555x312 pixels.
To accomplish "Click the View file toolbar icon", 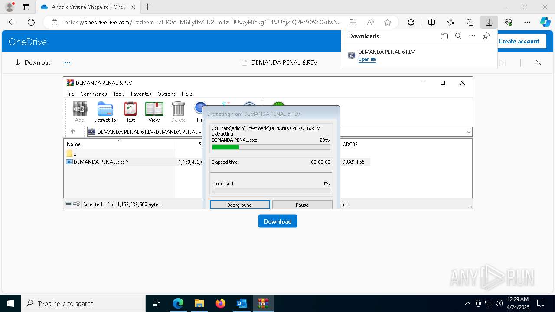I will 154,112.
